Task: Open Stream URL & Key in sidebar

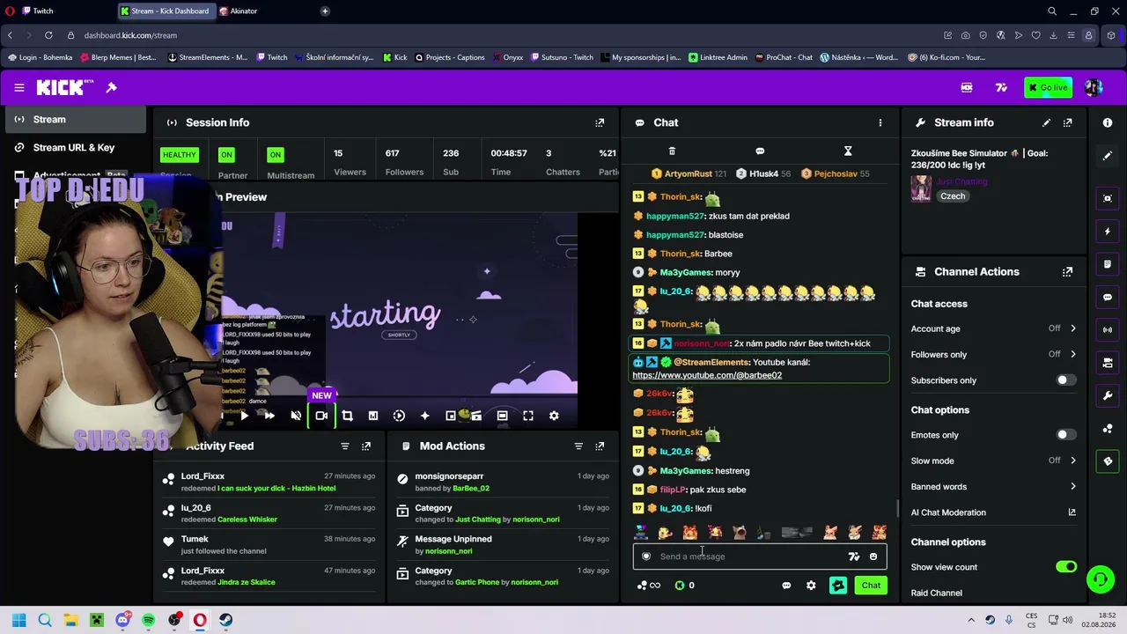Action: coord(73,147)
